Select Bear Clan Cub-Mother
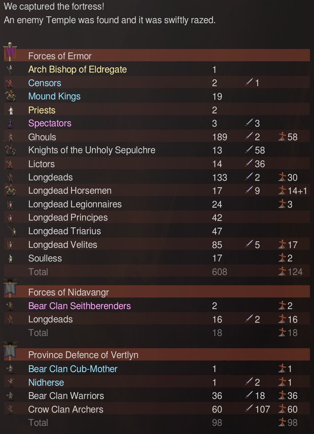The width and height of the screenshot is (314, 434). coord(73,369)
